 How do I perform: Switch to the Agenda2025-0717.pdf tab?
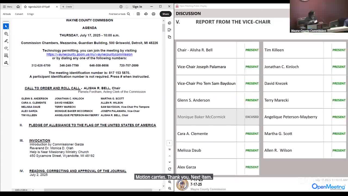click(39, 7)
